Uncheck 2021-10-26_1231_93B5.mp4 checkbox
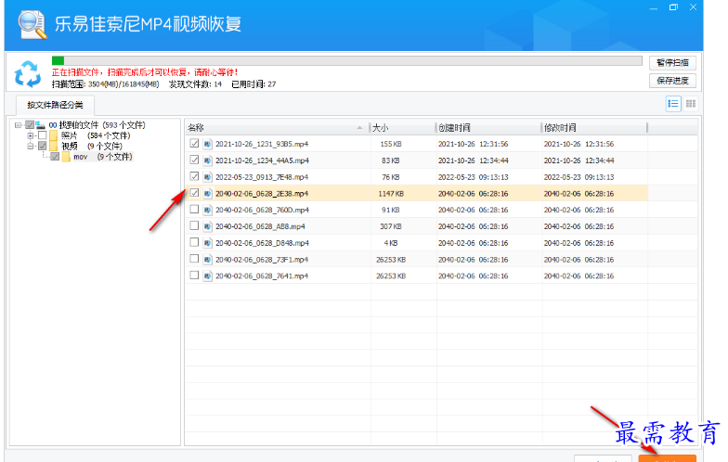 point(194,143)
